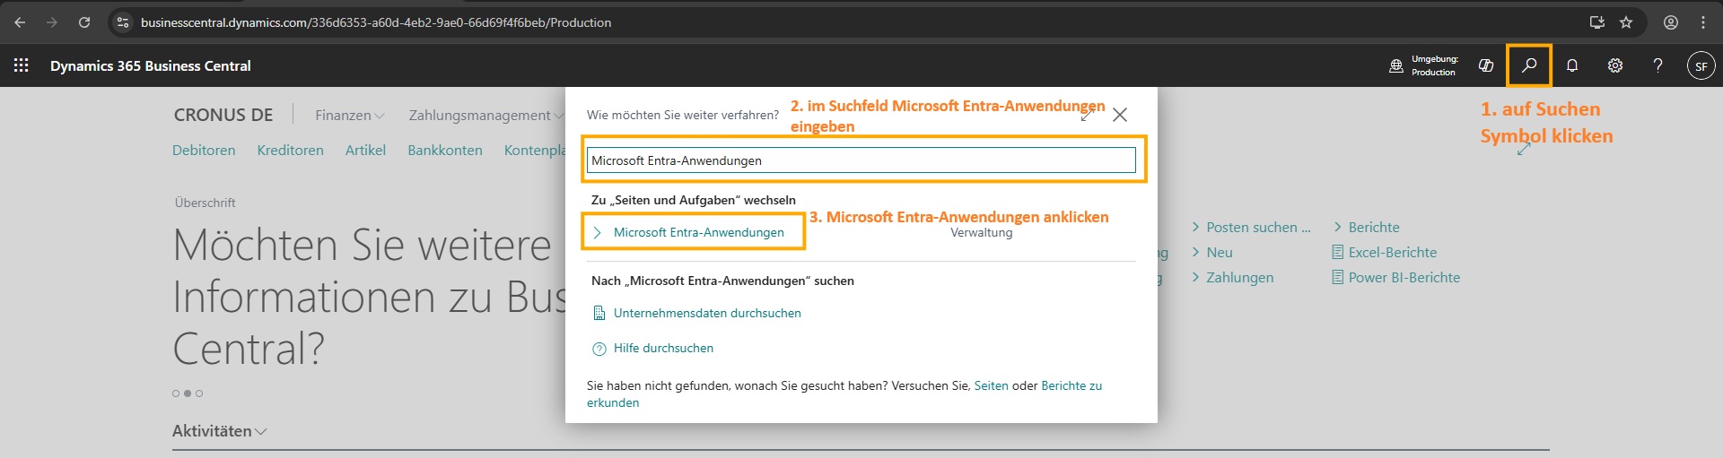Open the Copilot icon in the header

[x=1486, y=65]
